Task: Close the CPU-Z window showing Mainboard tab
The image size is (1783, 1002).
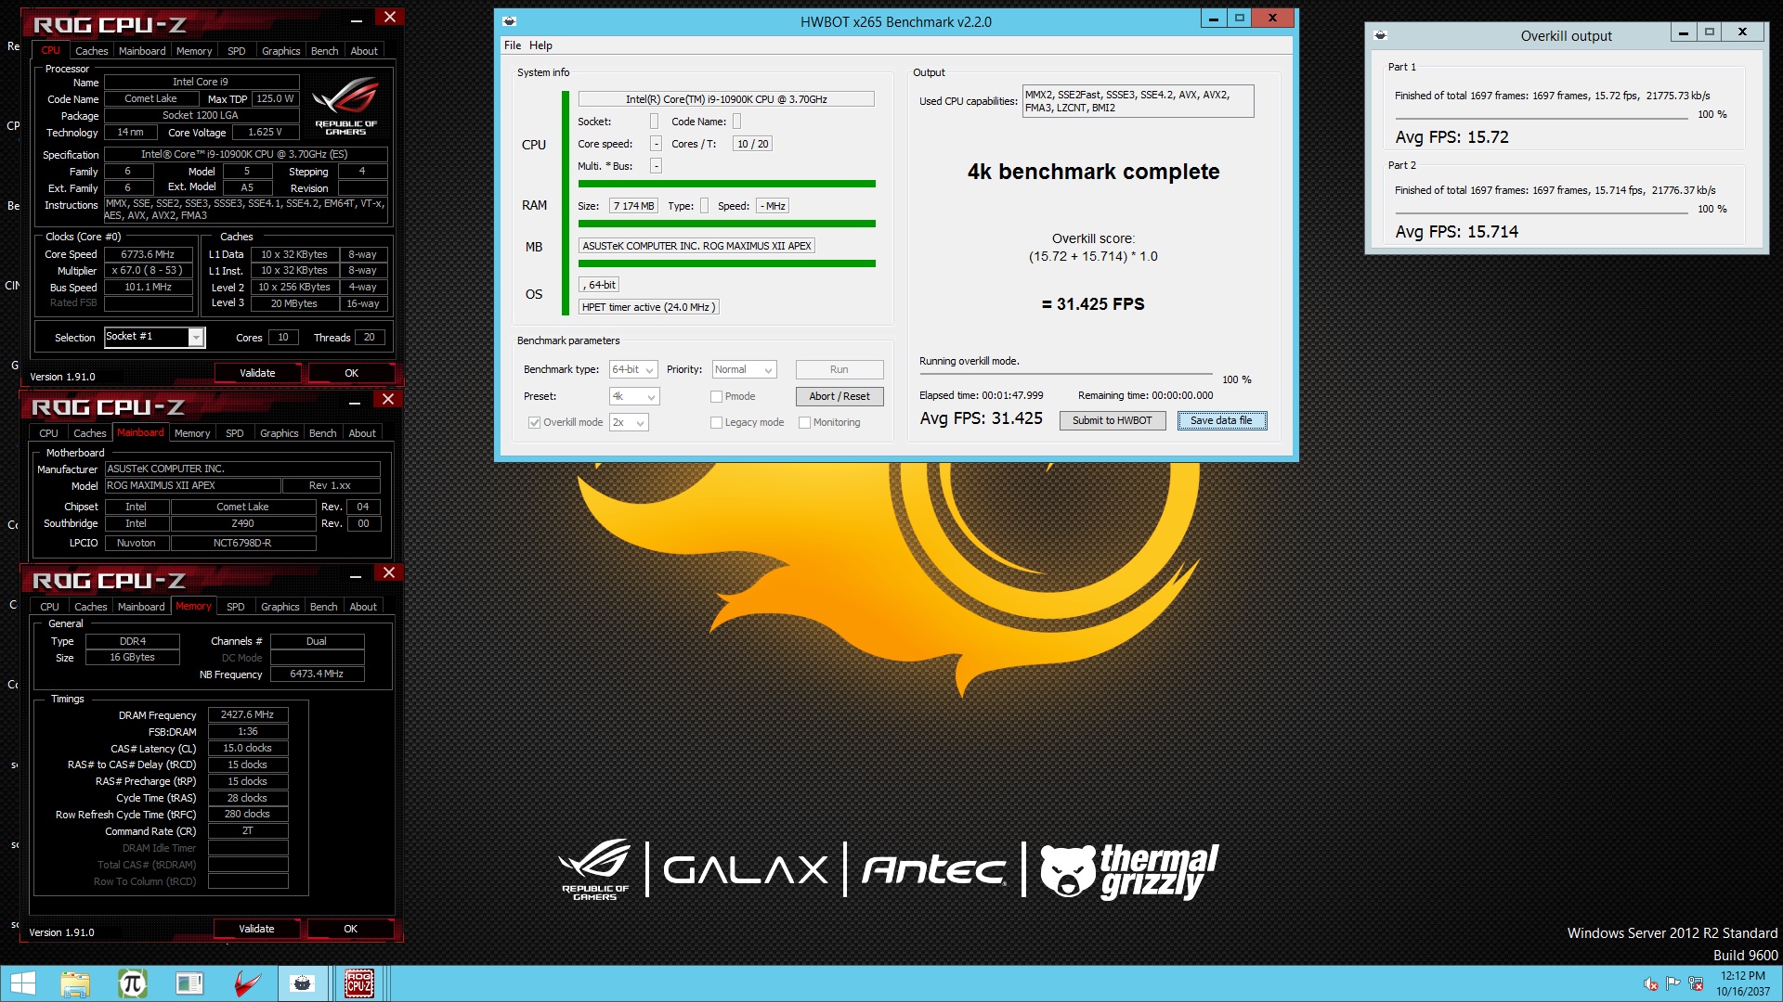Action: [x=388, y=399]
